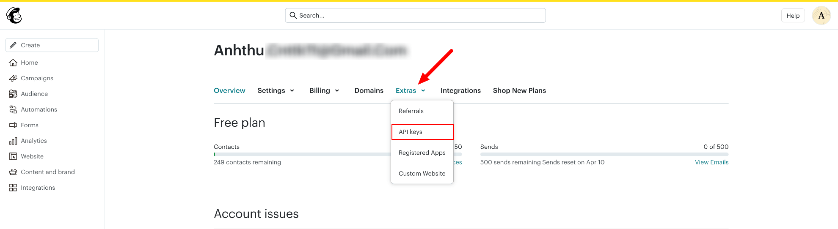838x229 pixels.
Task: Go to Website in sidebar
Action: tap(32, 156)
